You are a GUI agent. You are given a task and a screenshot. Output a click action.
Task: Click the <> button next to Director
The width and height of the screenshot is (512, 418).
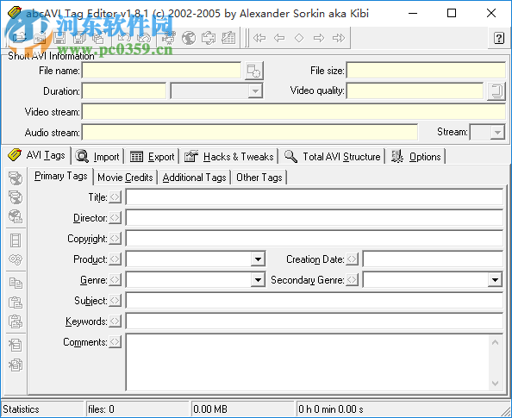point(115,218)
